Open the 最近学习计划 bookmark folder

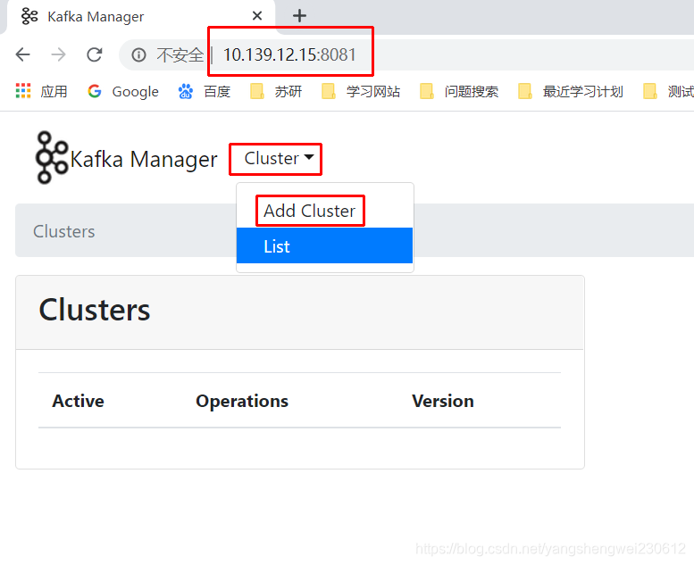(571, 92)
